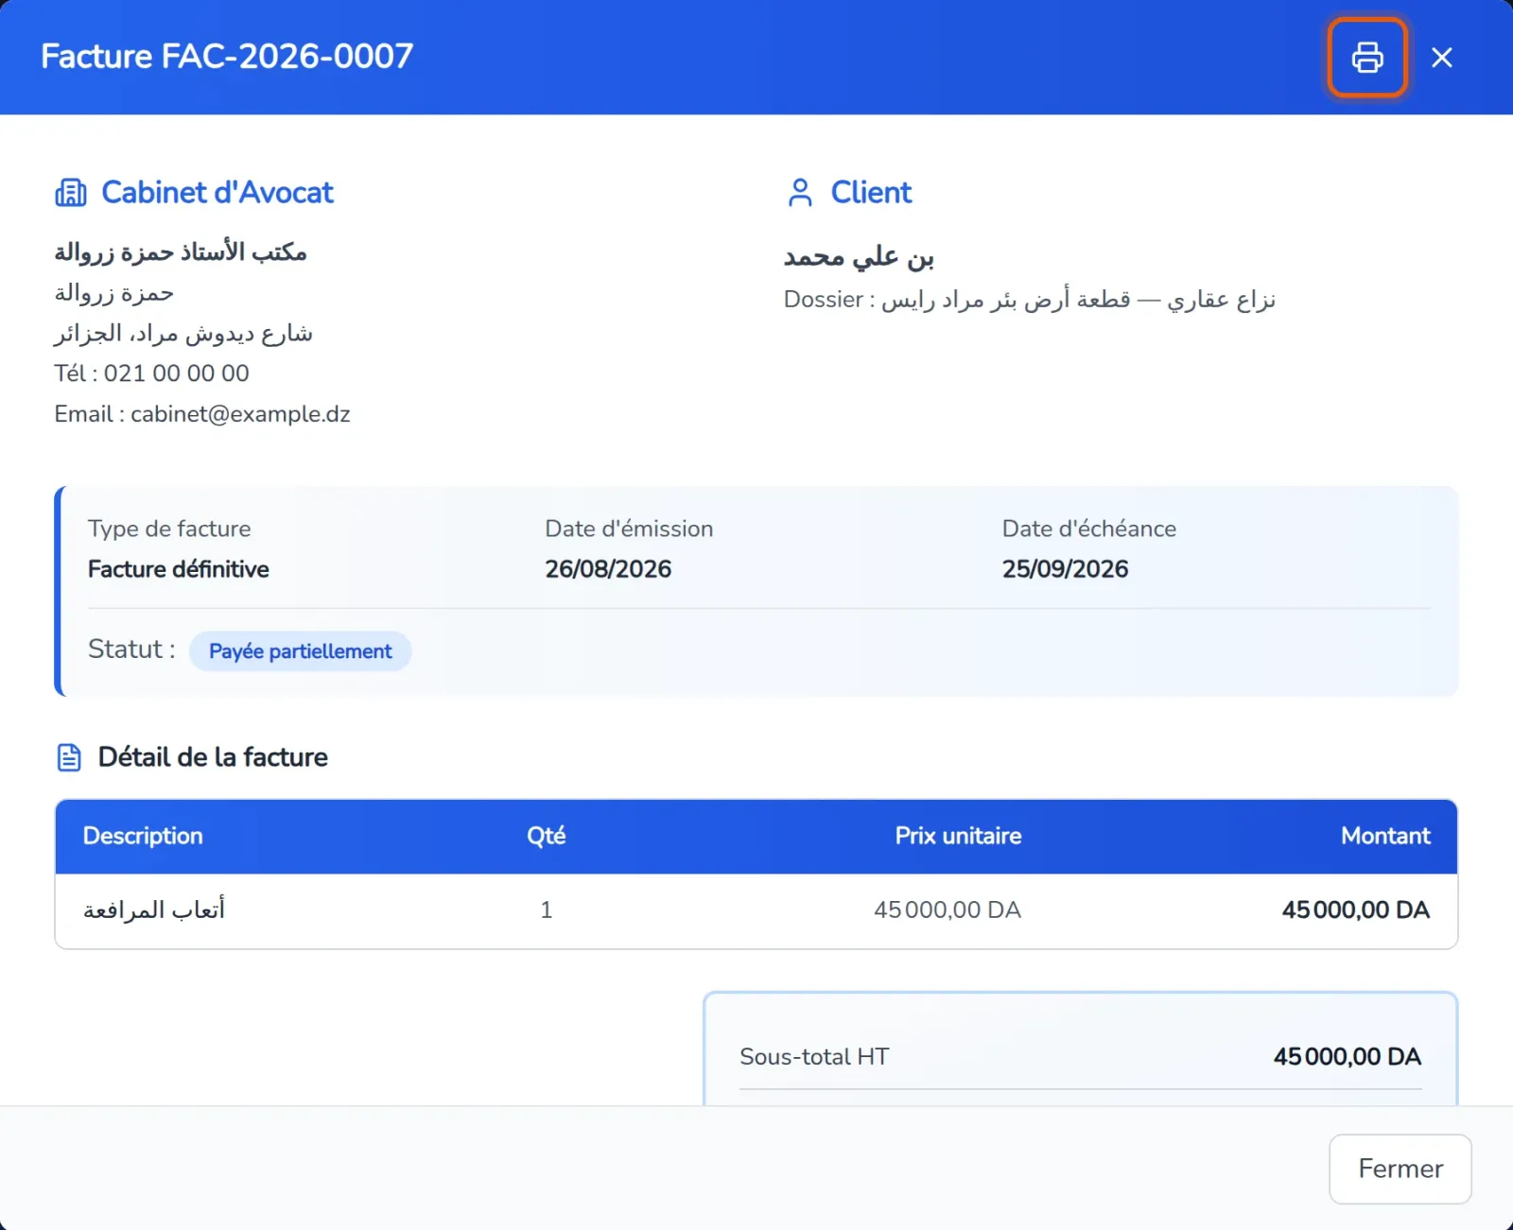This screenshot has width=1513, height=1230.
Task: Click the Facture FAC-2026-0007 title
Action: tap(227, 57)
